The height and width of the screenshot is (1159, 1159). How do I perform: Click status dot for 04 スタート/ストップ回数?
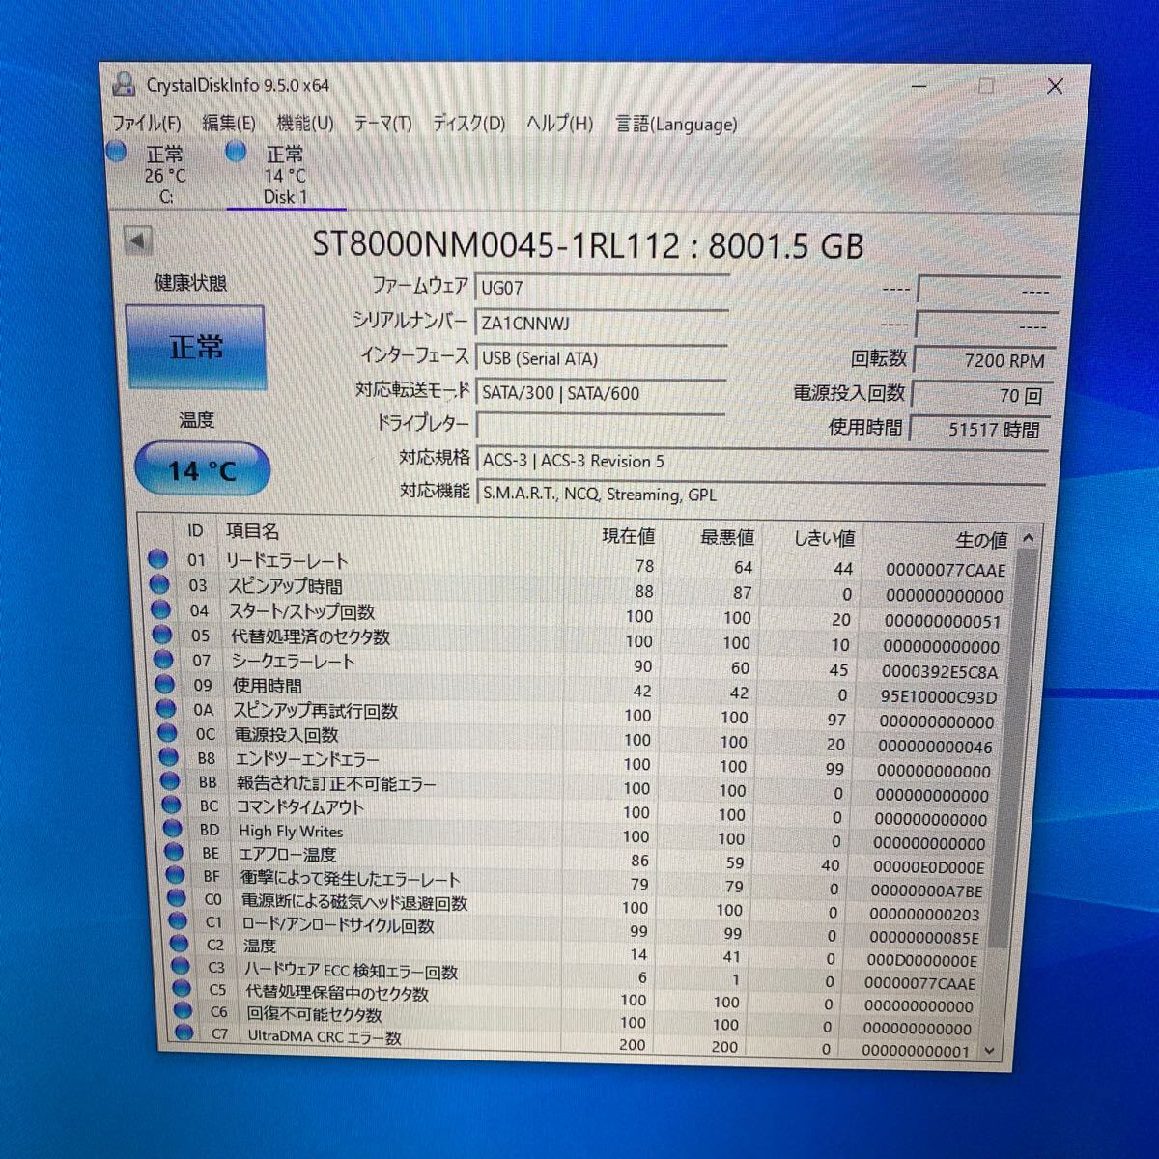(x=160, y=609)
